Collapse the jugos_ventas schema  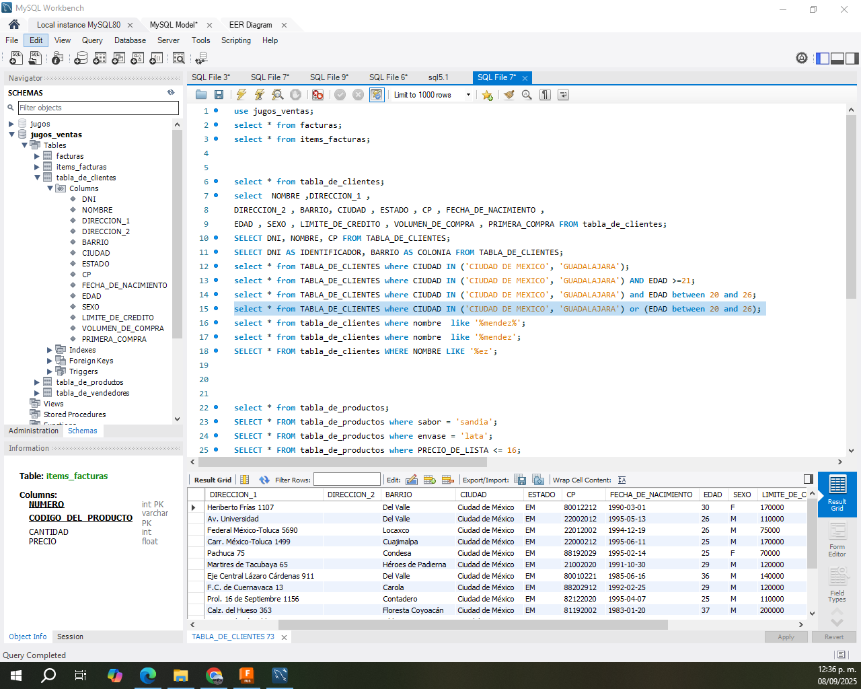pos(11,135)
